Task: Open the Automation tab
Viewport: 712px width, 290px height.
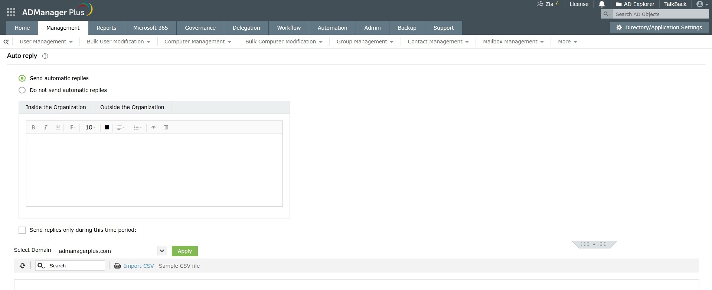Action: click(332, 28)
